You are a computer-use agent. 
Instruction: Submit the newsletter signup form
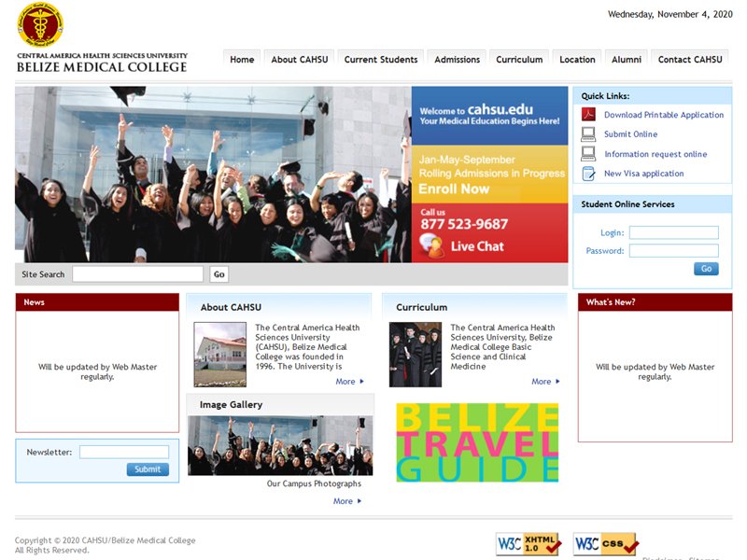(148, 469)
